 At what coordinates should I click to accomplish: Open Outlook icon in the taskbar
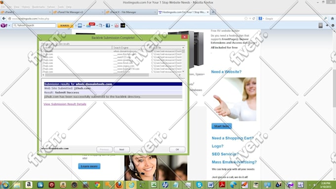click(x=300, y=185)
